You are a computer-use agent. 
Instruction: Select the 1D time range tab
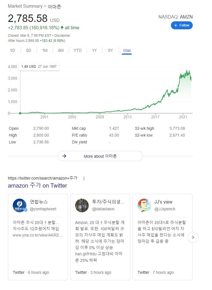pos(12,50)
